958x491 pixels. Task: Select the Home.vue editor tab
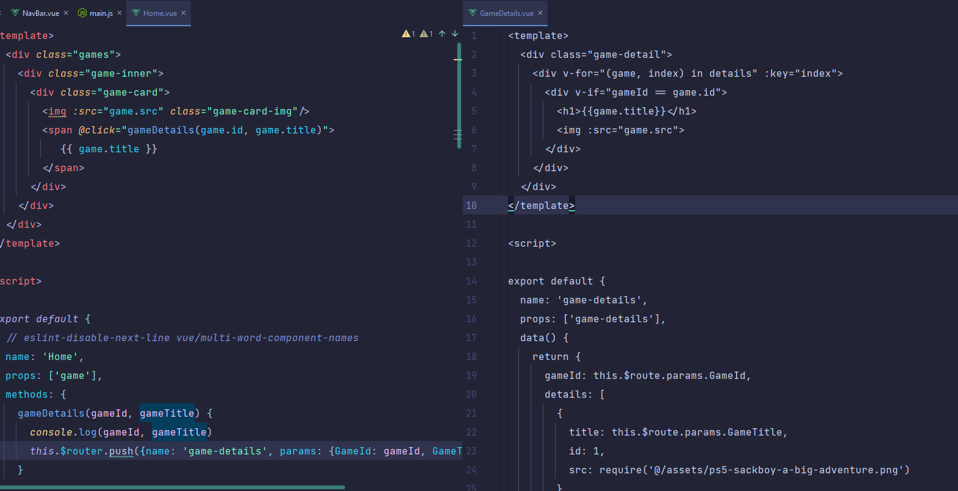click(x=160, y=13)
